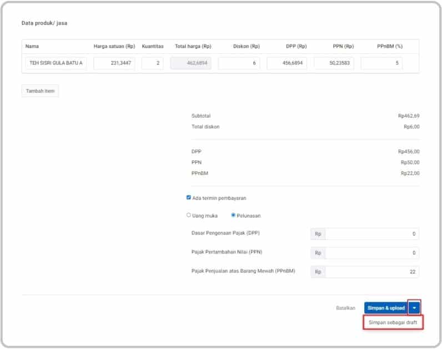Click Pajak Penjualan atas Barang Mewah label
The height and width of the screenshot is (349, 442).
point(243,271)
